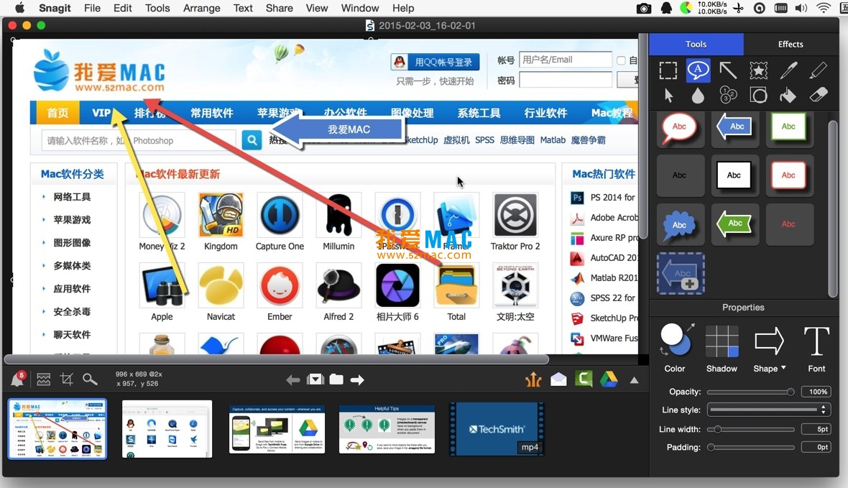Add new style with plus tile
The height and width of the screenshot is (488, 848).
pos(681,274)
